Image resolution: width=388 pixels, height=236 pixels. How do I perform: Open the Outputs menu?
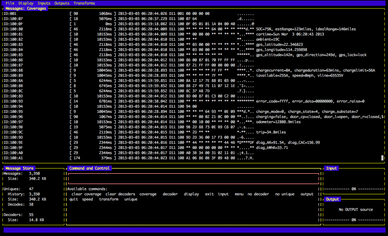[62, 3]
